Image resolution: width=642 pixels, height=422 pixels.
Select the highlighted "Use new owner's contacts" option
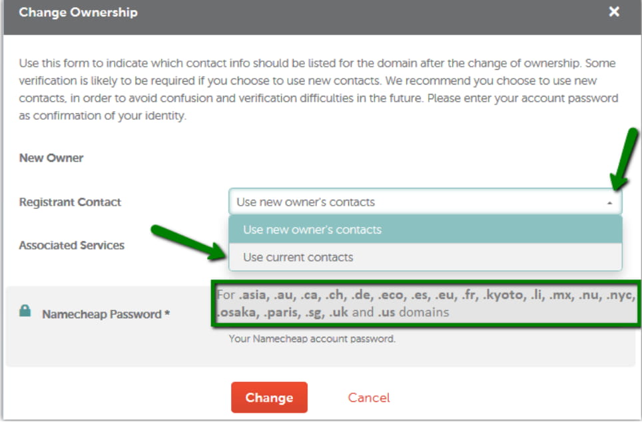(x=426, y=229)
